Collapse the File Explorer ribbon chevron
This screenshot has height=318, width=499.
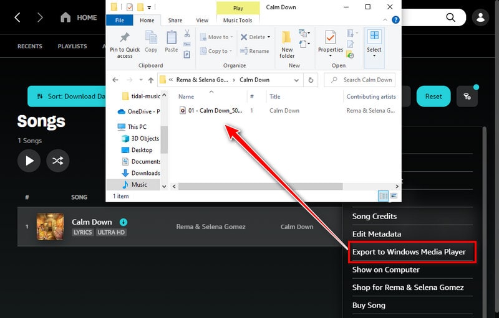(x=385, y=20)
